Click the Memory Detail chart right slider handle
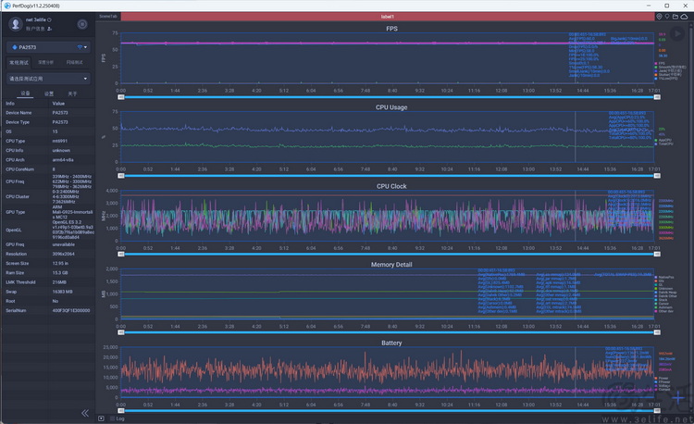The height and width of the screenshot is (424, 694). [657, 332]
